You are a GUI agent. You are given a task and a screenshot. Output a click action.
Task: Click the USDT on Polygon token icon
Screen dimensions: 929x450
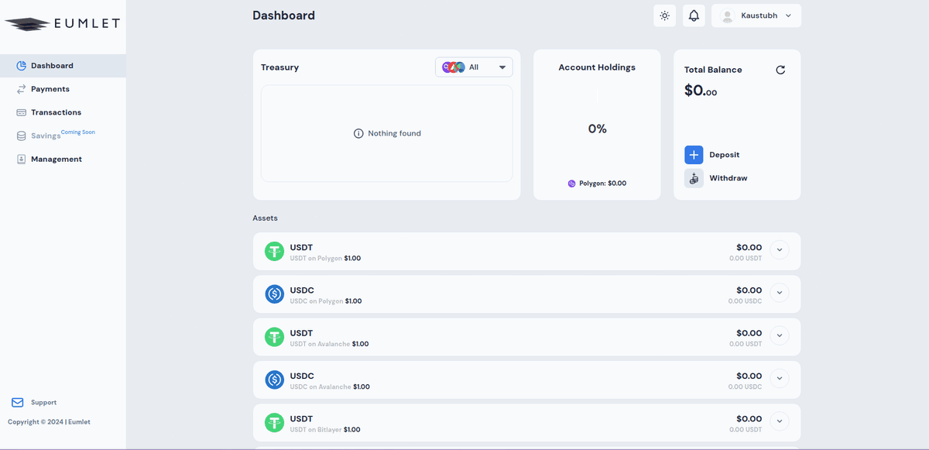275,252
